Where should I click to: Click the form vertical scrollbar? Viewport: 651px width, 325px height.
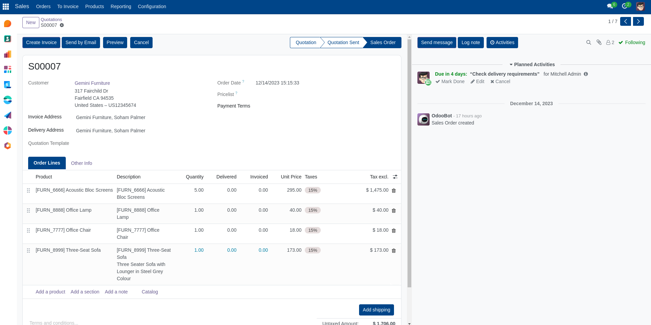(409, 163)
